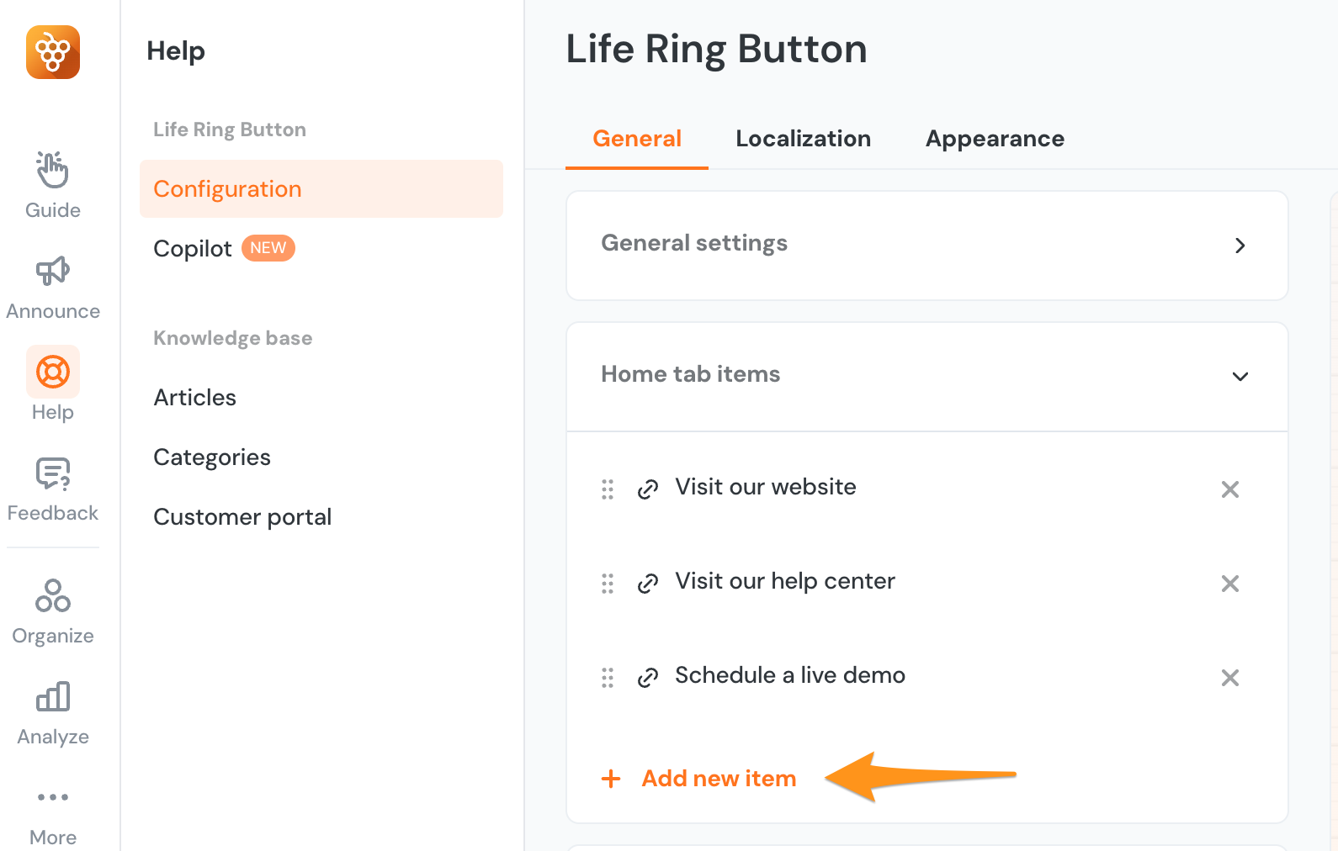Viewport: 1338px width, 851px height.
Task: Click the link icon beside Visit our website
Action: click(648, 489)
